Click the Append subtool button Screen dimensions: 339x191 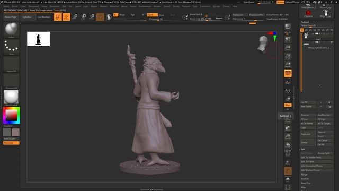click(325, 132)
